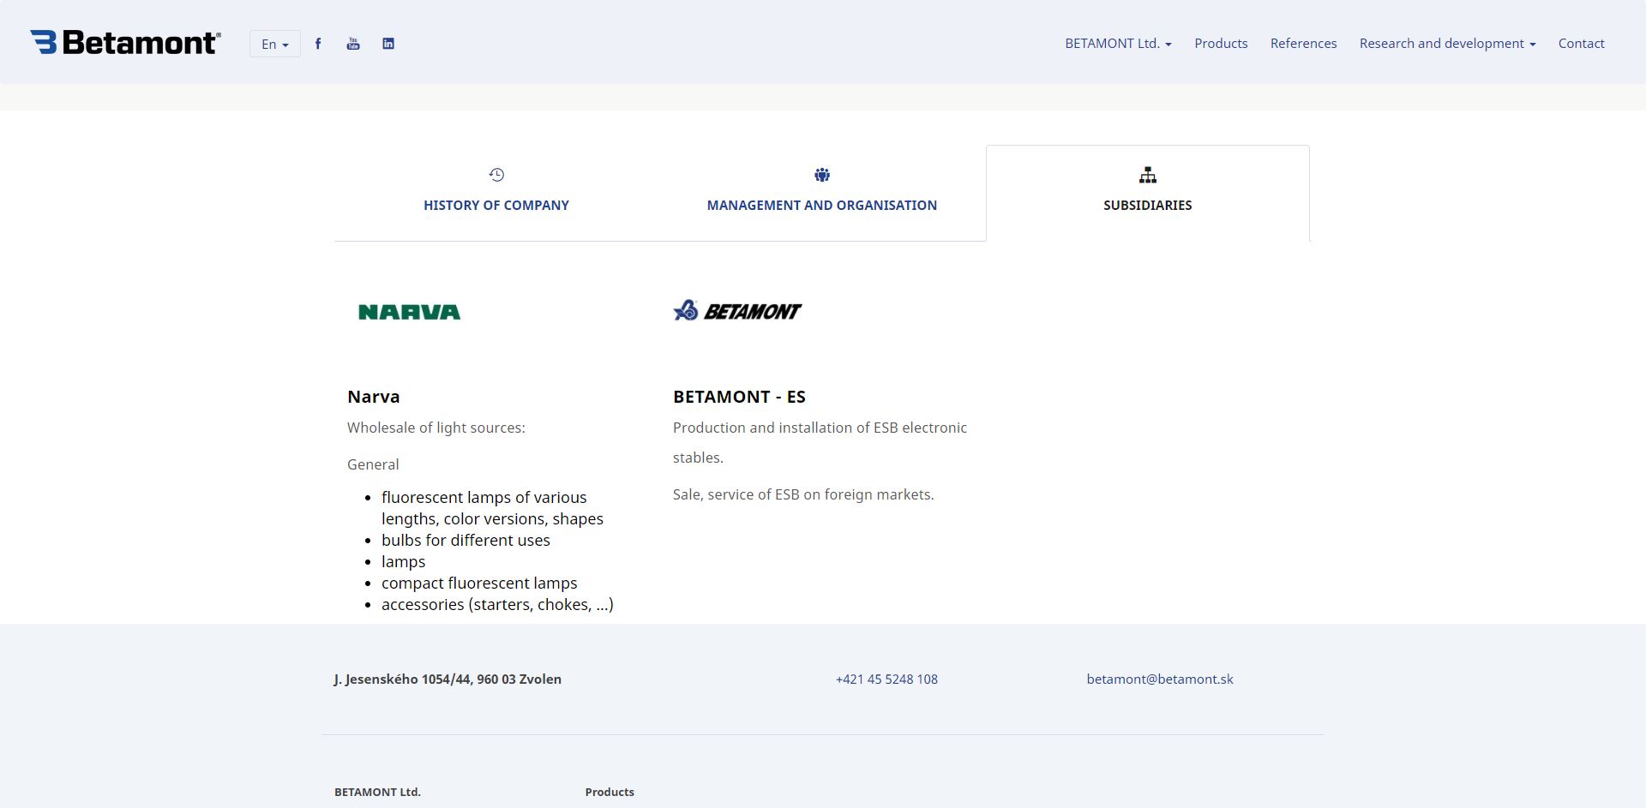Click the footer BETAMONT Ltd. heading
Image resolution: width=1646 pixels, height=808 pixels.
point(377,793)
